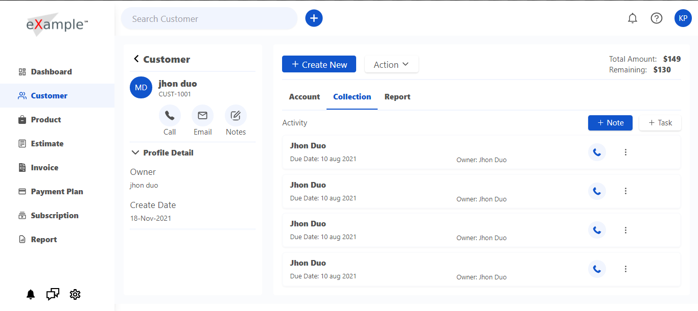Click phone icon in fourth Jhon Duo activity
698x311 pixels.
[597, 269]
